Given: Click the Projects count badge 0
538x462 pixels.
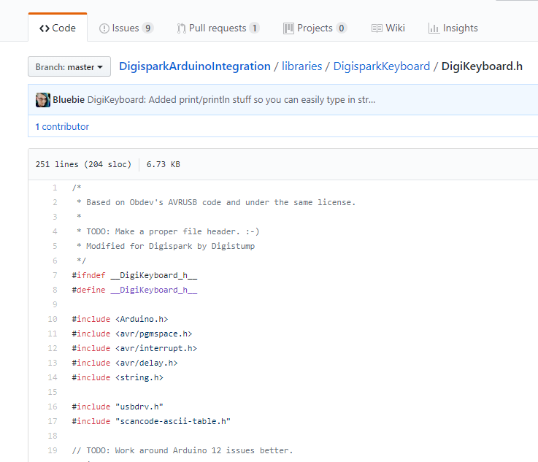Looking at the screenshot, I should (x=342, y=28).
